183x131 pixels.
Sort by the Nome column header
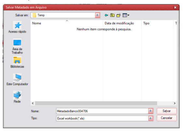point(67,23)
